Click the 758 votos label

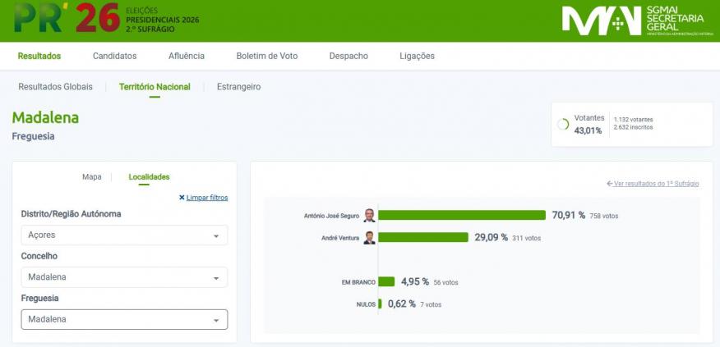604,216
